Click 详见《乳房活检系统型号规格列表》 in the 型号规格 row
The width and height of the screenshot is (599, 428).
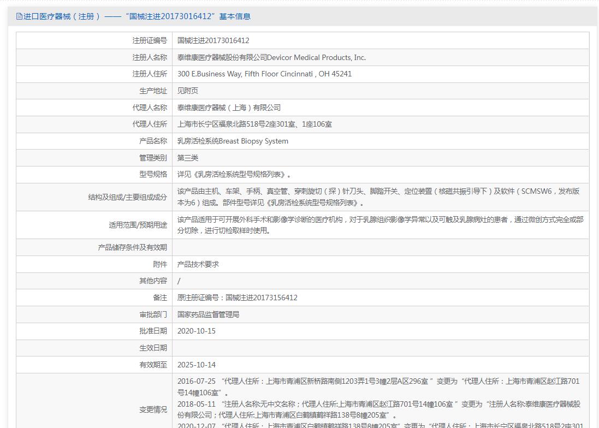tap(234, 175)
